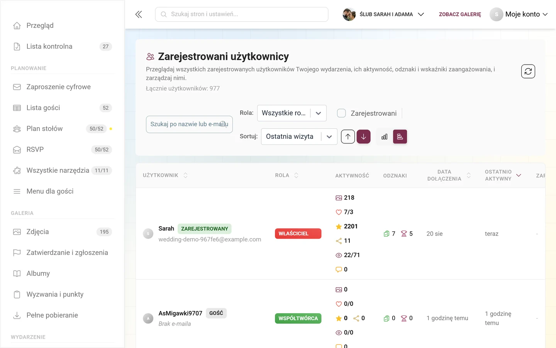Click the AsMigawki9707 username

click(180, 313)
